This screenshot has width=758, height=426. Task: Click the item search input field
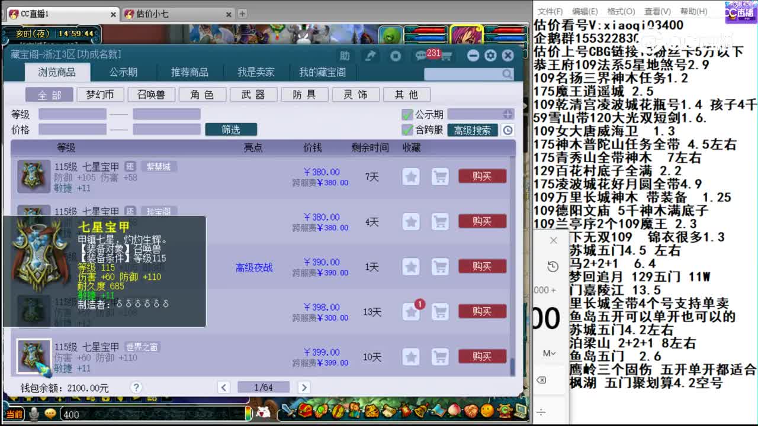click(462, 74)
